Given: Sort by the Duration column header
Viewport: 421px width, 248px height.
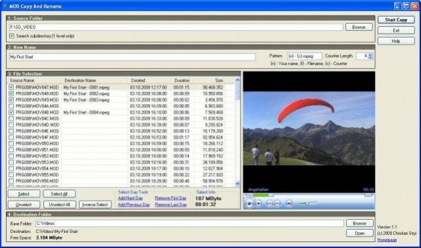Looking at the screenshot, I should click(x=182, y=80).
